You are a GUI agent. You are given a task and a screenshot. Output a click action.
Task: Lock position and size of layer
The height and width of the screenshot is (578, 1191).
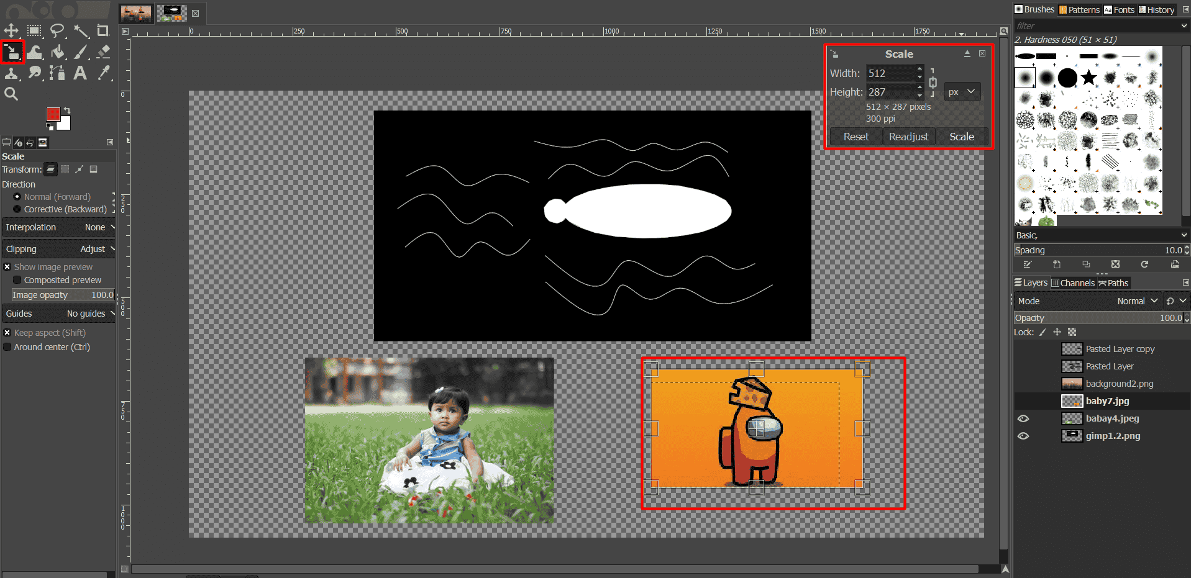[x=1057, y=332]
